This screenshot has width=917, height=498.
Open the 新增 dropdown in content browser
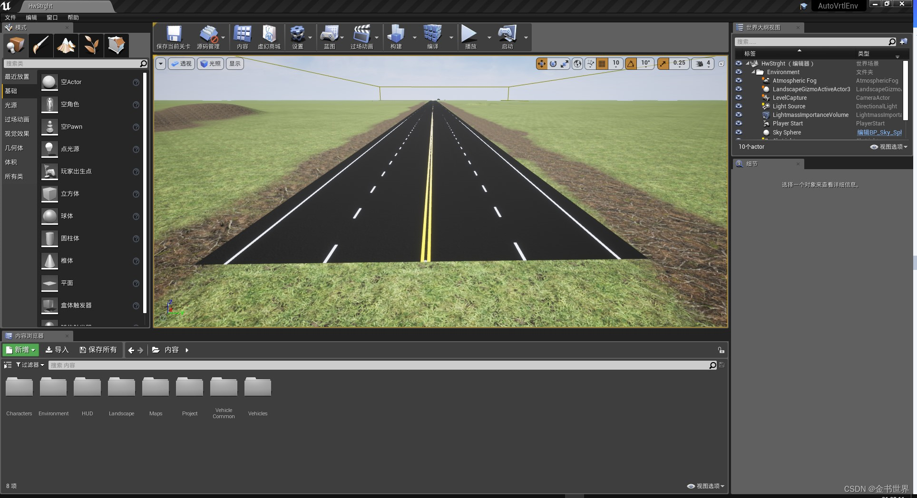point(20,350)
